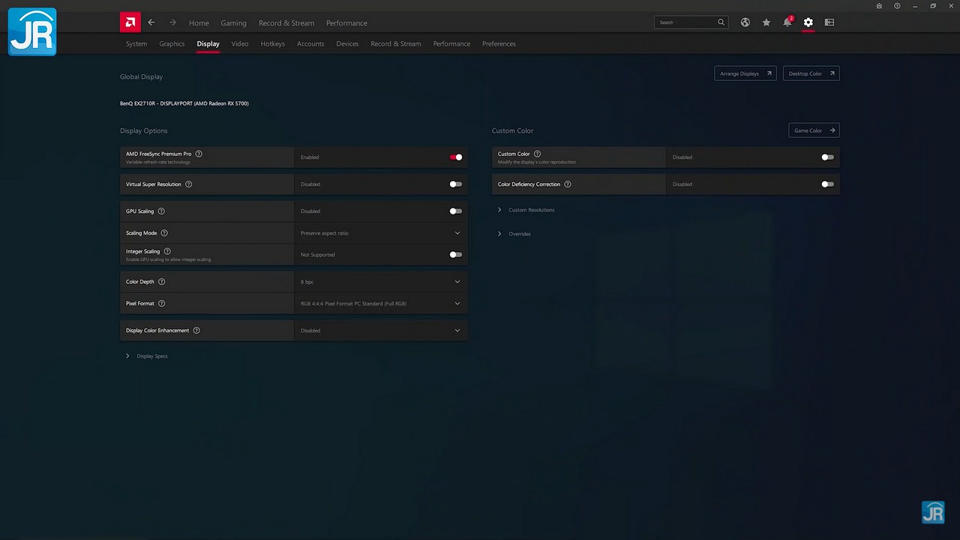
Task: Open notifications bell icon
Action: tap(787, 22)
